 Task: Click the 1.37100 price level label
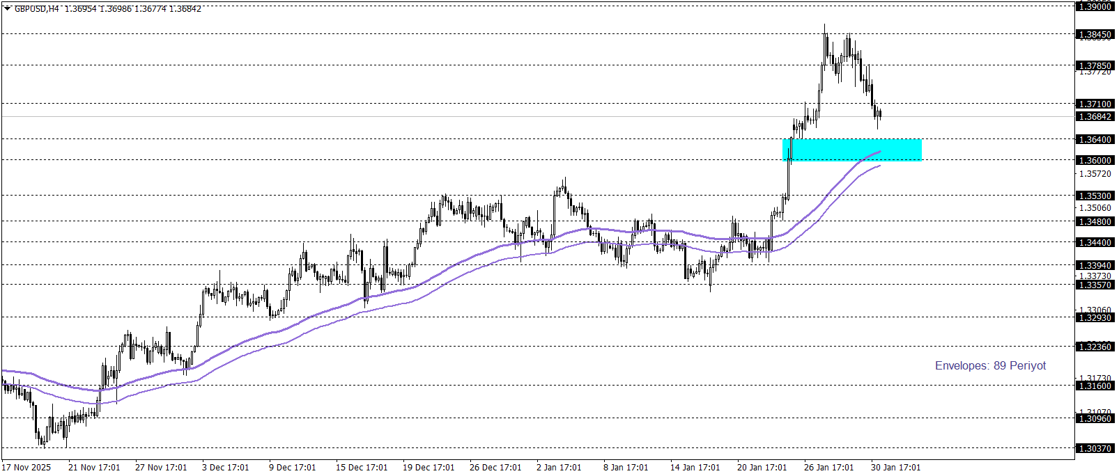1095,104
